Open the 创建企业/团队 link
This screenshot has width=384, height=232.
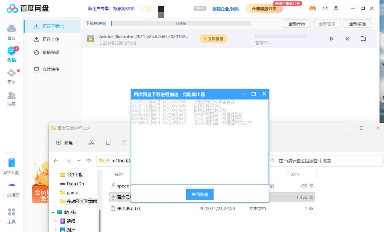pyautogui.click(x=226, y=9)
